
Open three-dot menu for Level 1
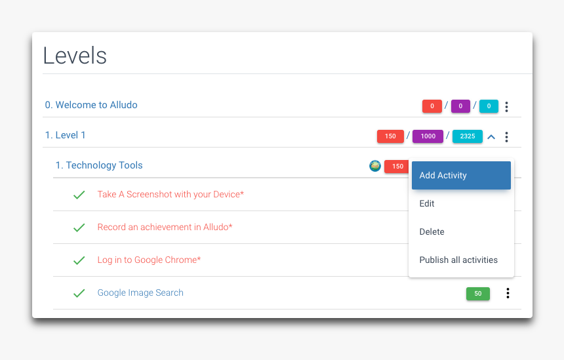[506, 136]
